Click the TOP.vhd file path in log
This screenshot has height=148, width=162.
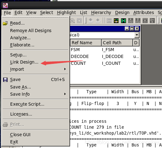click(115, 133)
